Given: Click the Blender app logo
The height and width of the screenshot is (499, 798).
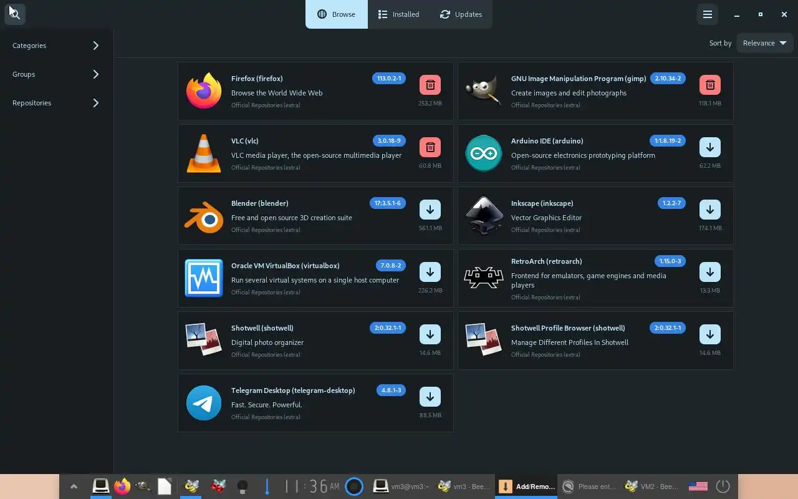Looking at the screenshot, I should [x=204, y=217].
